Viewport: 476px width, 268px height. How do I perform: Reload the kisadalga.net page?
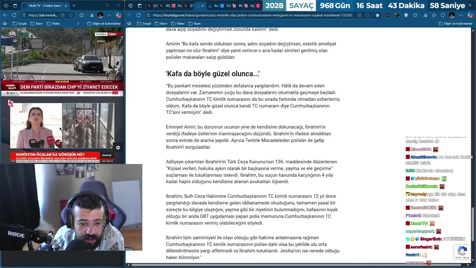point(138,15)
